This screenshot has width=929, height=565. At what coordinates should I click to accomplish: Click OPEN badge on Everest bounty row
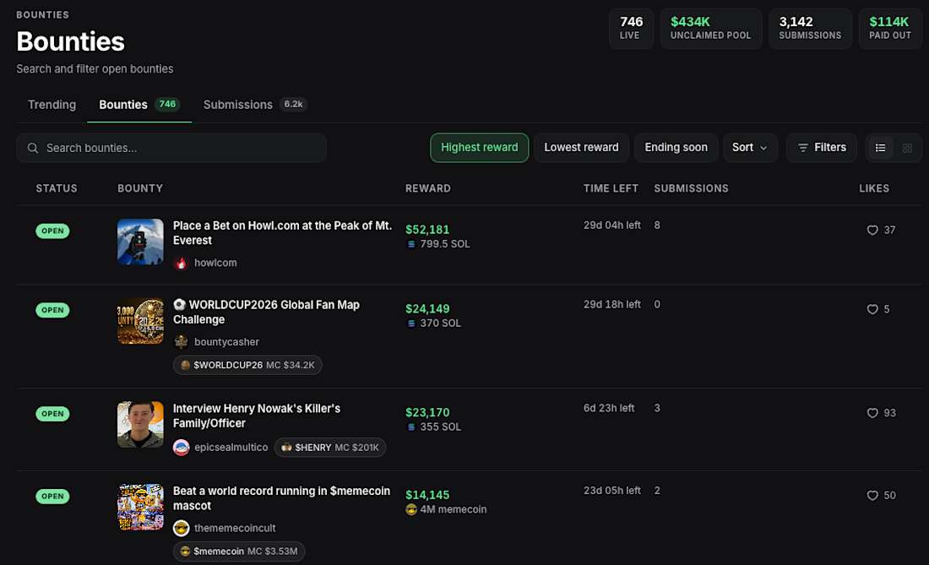point(52,231)
